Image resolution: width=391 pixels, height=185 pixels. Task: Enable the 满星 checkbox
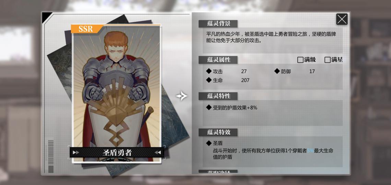(328, 60)
